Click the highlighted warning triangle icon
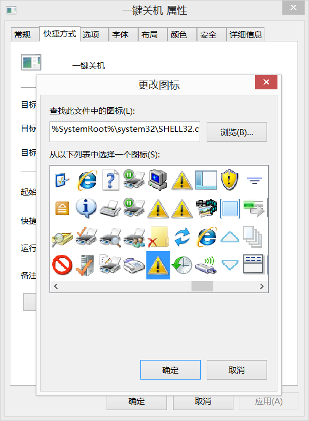 click(158, 265)
